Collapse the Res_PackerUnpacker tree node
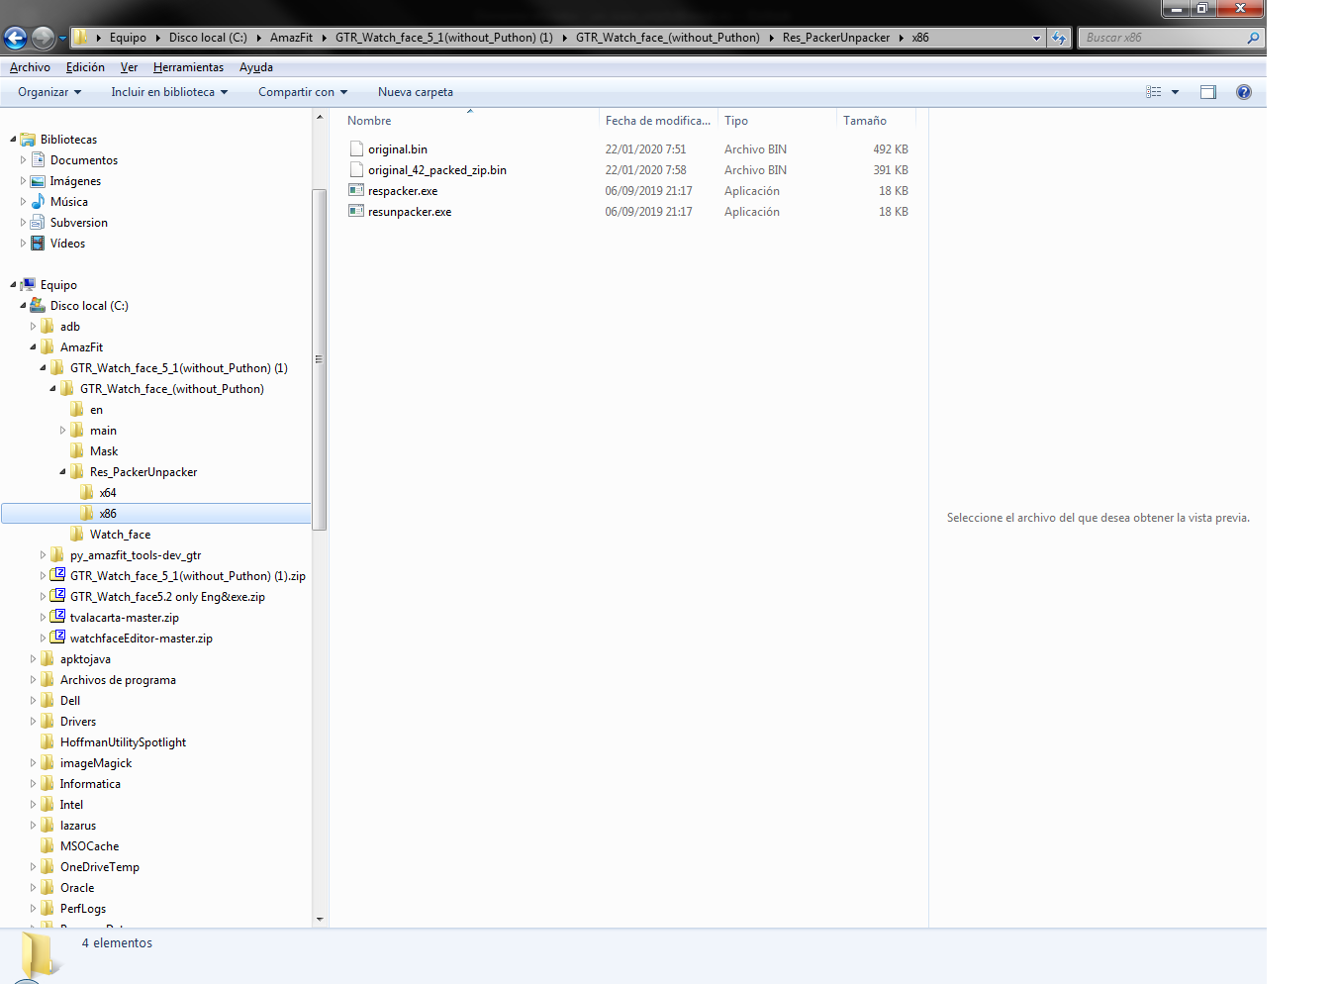The image size is (1338, 984). click(62, 472)
